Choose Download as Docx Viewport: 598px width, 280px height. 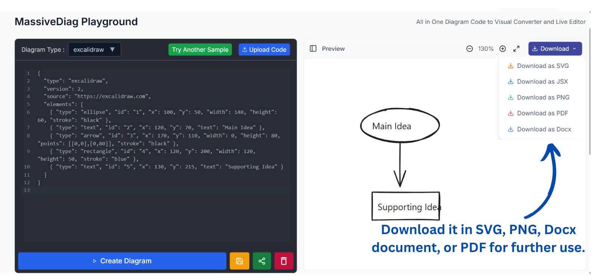click(539, 129)
